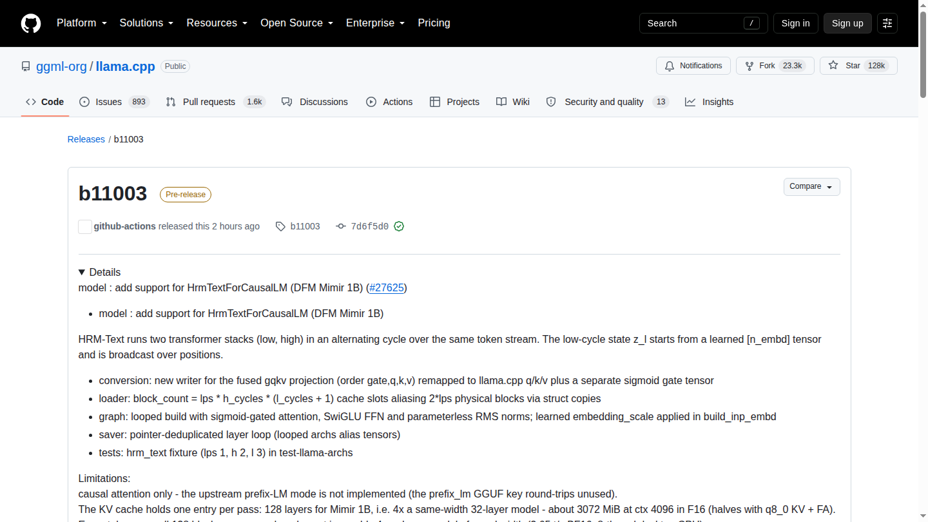Screen dimensions: 928x522
Task: Open the ggml-org organization link
Action: (61, 66)
